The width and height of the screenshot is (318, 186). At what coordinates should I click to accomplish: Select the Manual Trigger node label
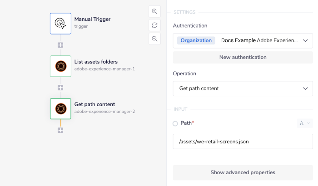[x=92, y=19]
